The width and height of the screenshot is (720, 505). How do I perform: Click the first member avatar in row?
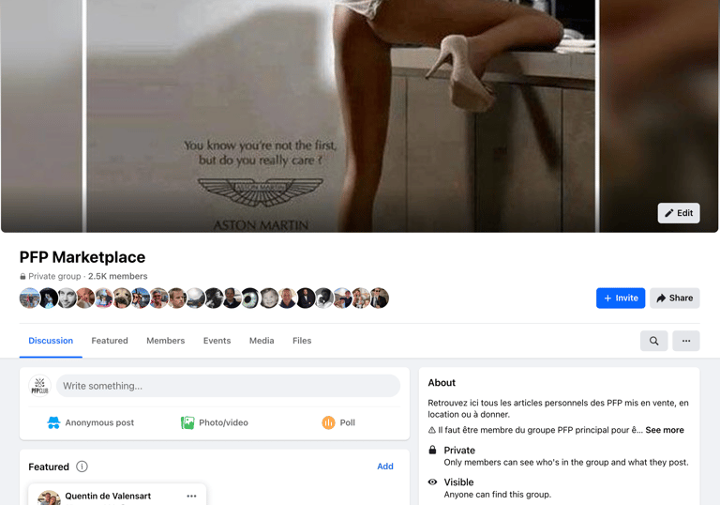coord(29,298)
